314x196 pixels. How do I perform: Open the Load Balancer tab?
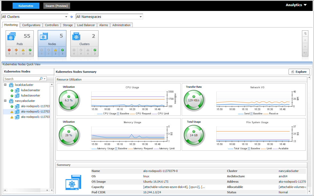click(86, 25)
